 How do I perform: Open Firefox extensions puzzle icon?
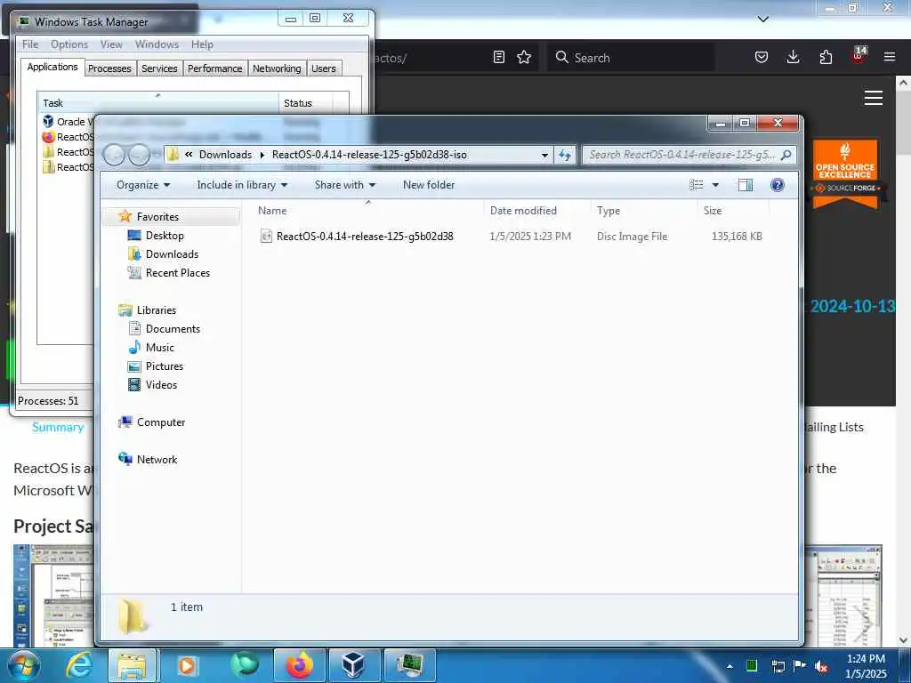click(x=826, y=57)
